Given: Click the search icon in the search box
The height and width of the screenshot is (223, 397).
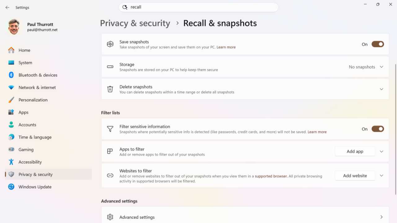Looking at the screenshot, I should tap(125, 7).
